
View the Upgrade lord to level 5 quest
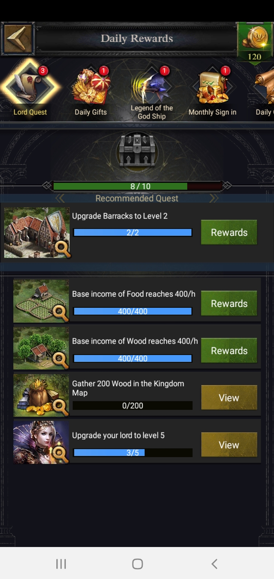point(229,445)
